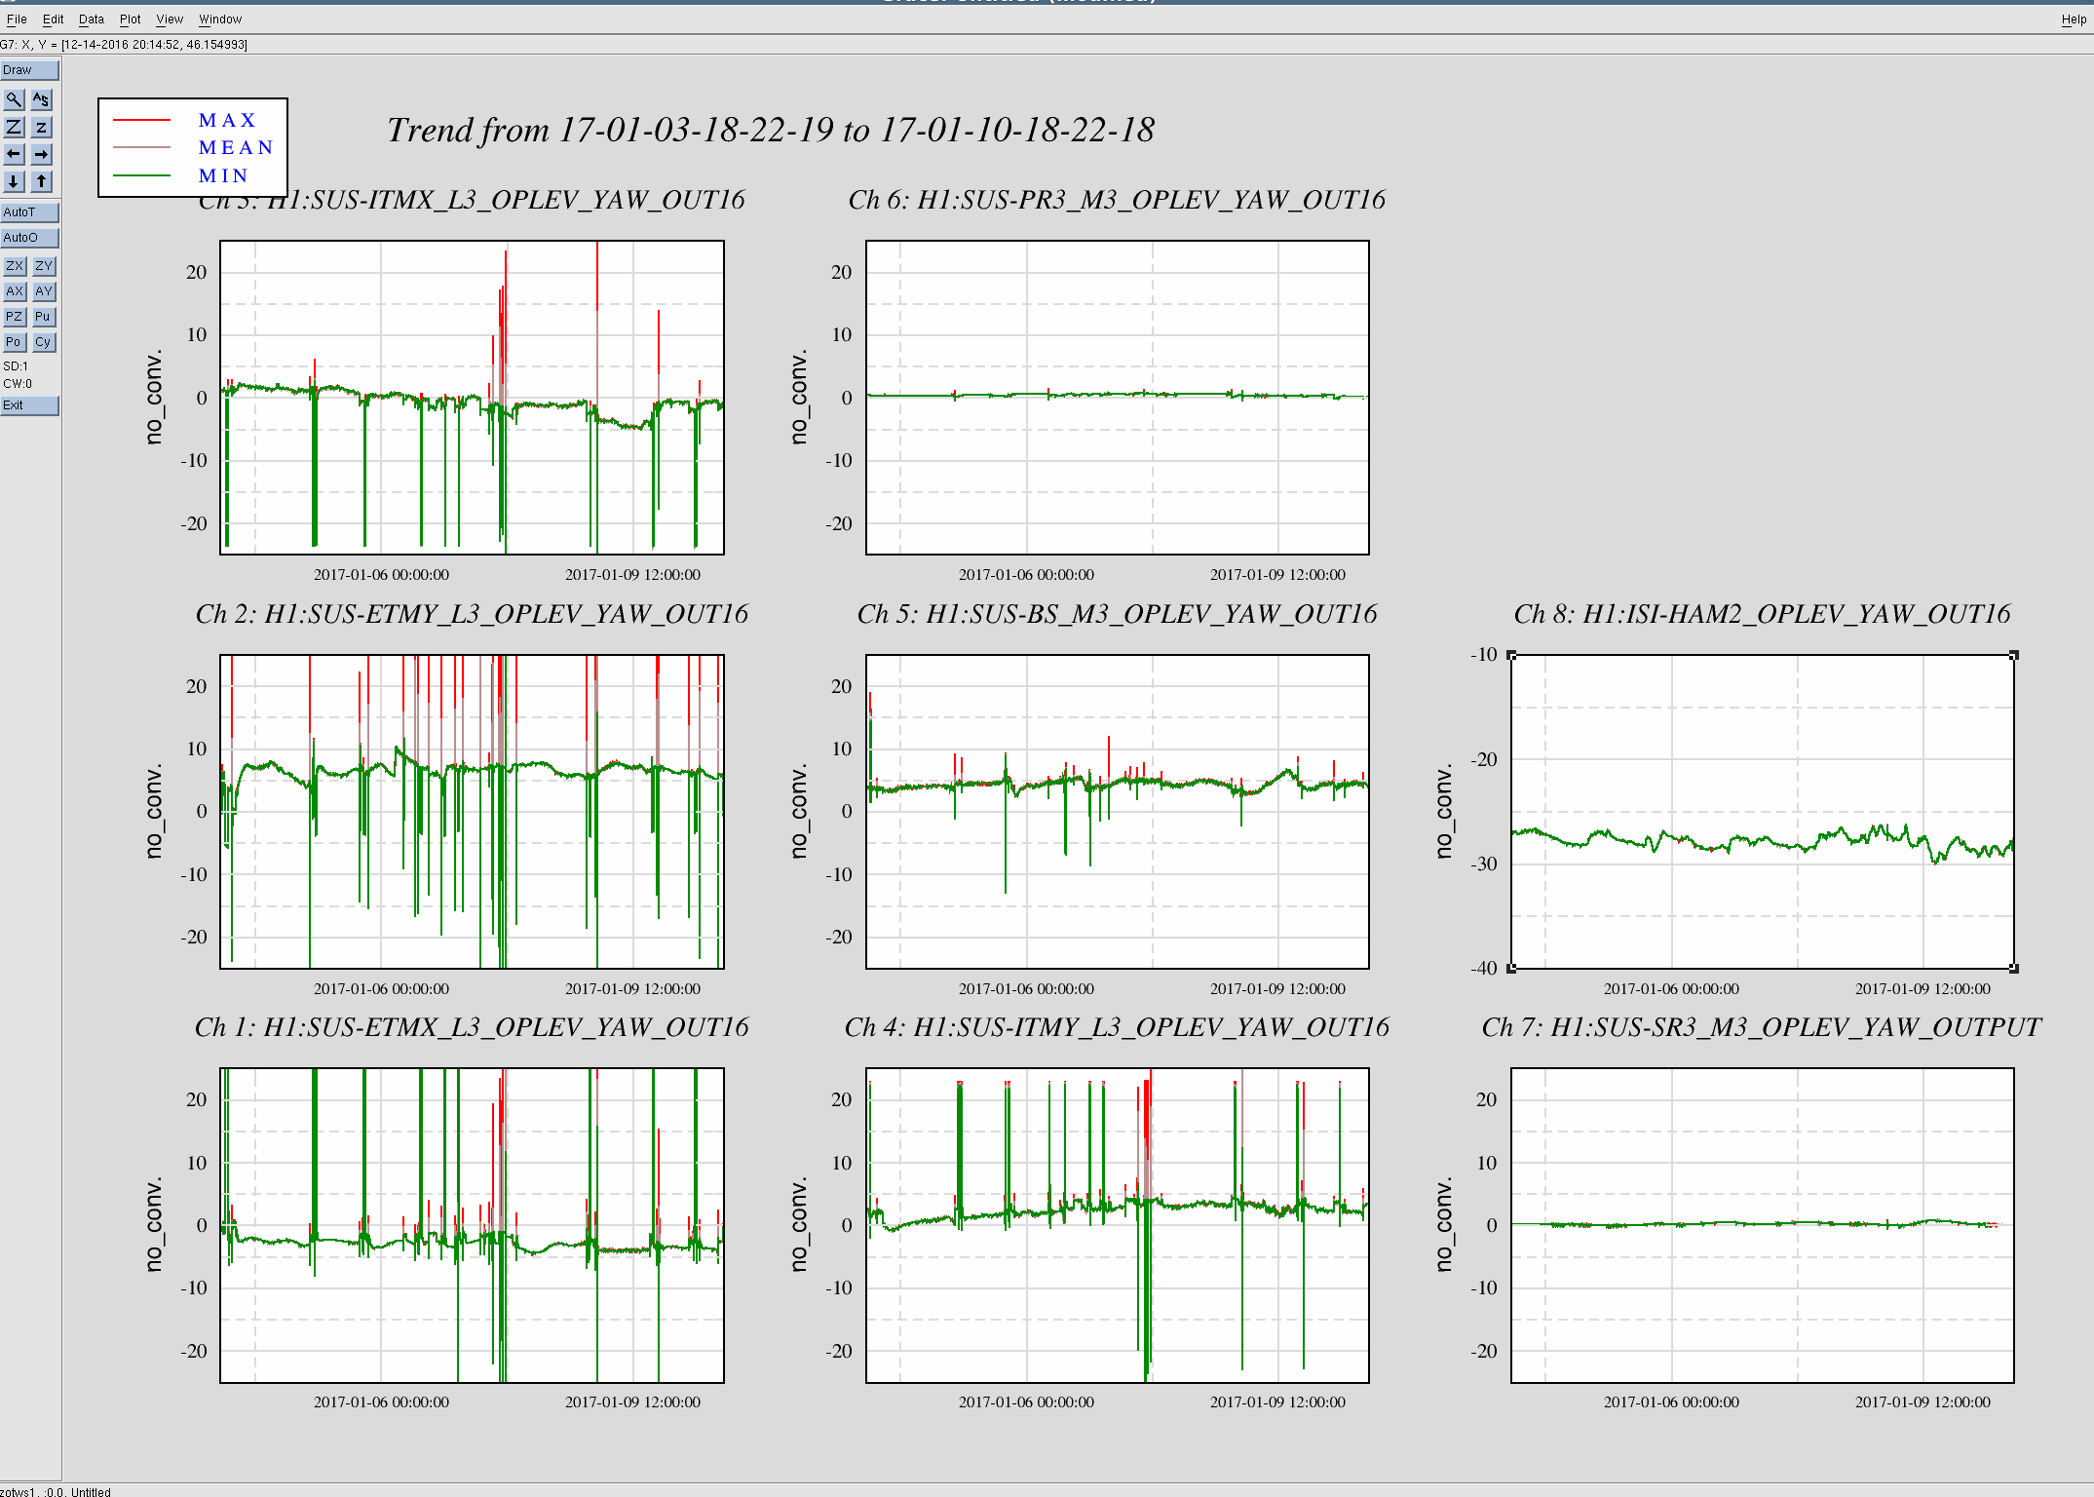Screen dimensions: 2094x1497
Task: Click Ch 4 ITMY_L3 title
Action: (1117, 1027)
